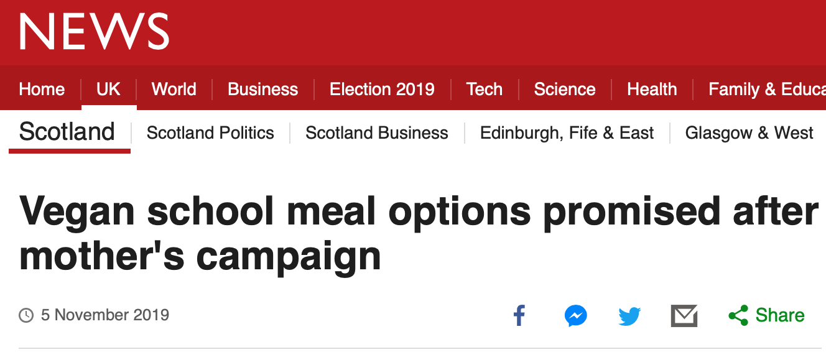Open the green Share icon menu
This screenshot has height=352, width=826.
tap(738, 315)
